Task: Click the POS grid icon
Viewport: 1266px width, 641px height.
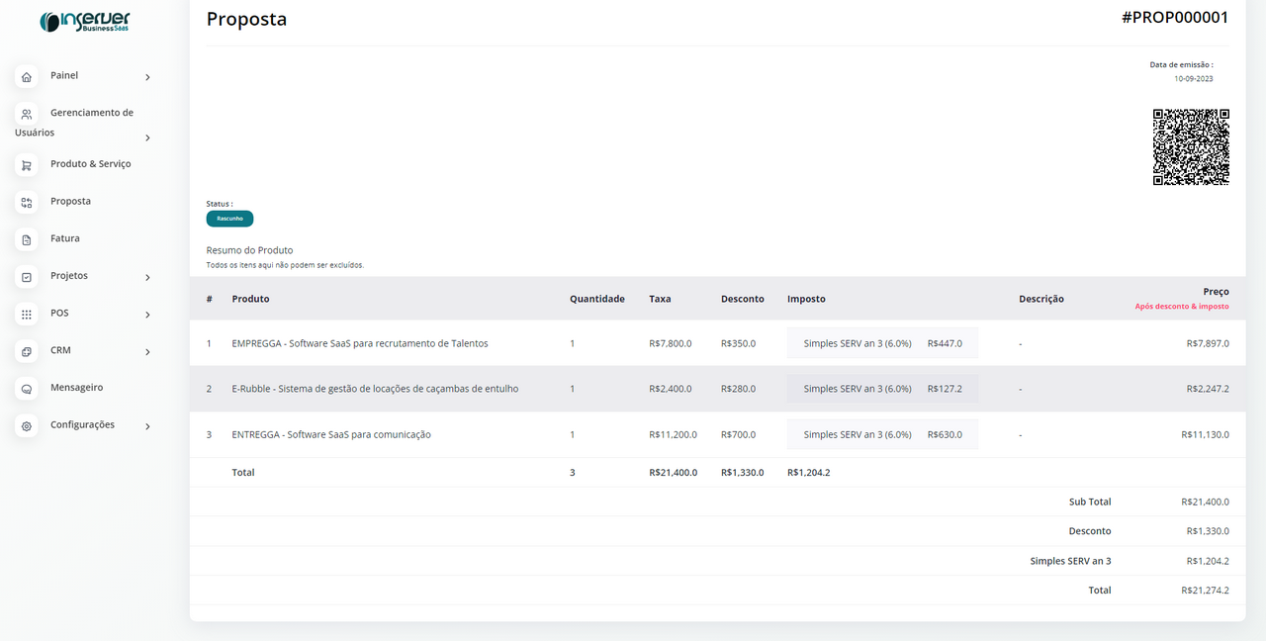Action: tap(27, 315)
